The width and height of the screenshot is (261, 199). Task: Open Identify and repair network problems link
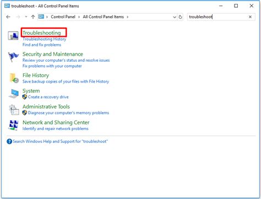[x=56, y=128]
